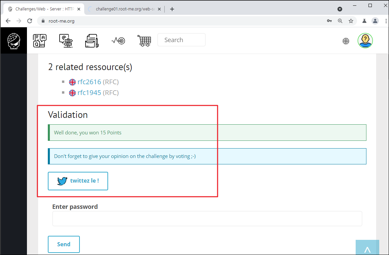Open a new browser tab with plus button
The height and width of the screenshot is (255, 389).
[172, 9]
